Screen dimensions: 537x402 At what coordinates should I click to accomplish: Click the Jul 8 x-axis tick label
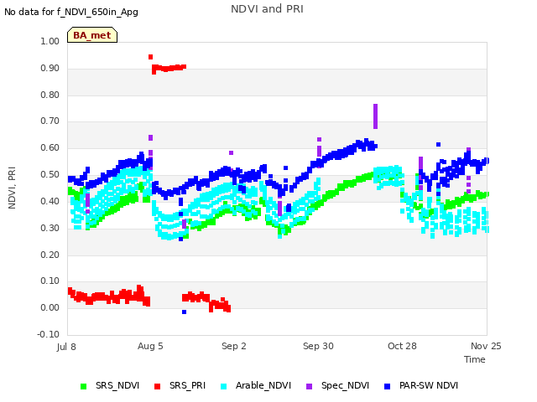pos(66,347)
